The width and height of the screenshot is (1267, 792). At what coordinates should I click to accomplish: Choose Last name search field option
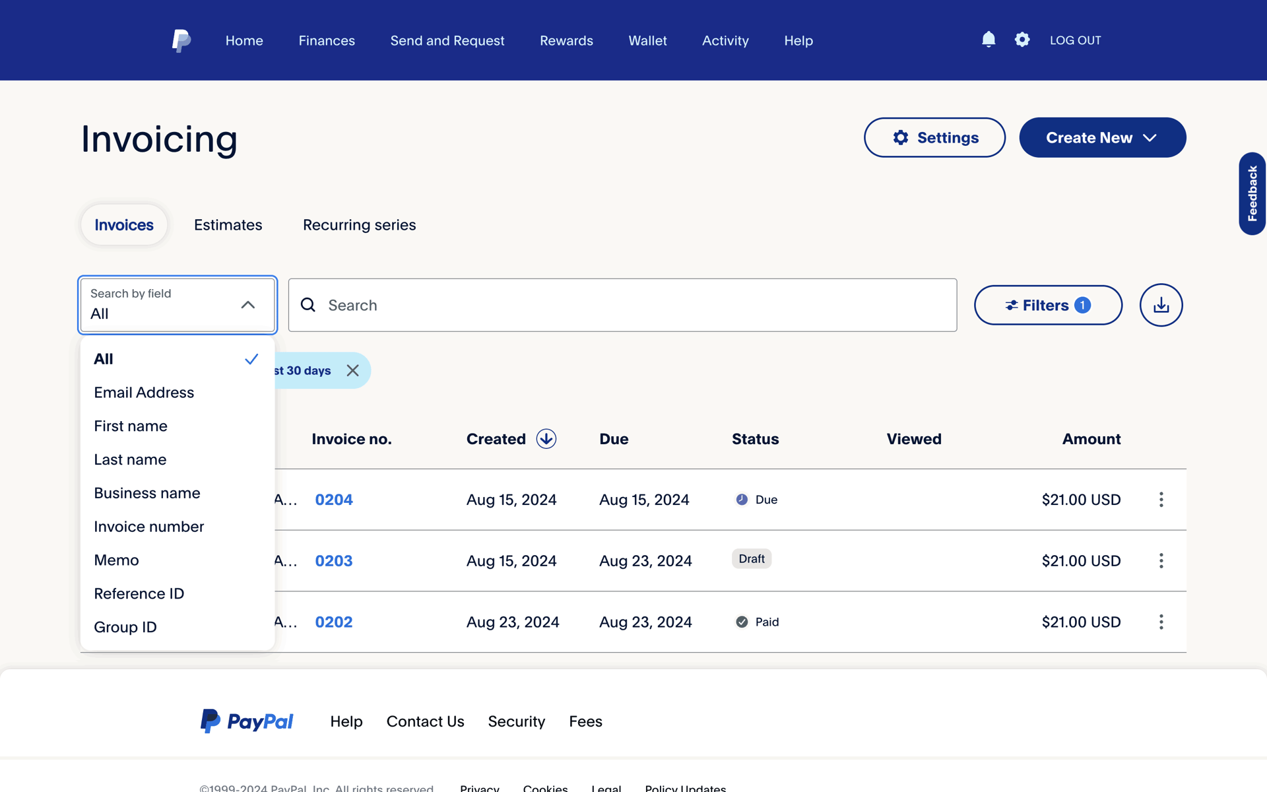point(177,459)
